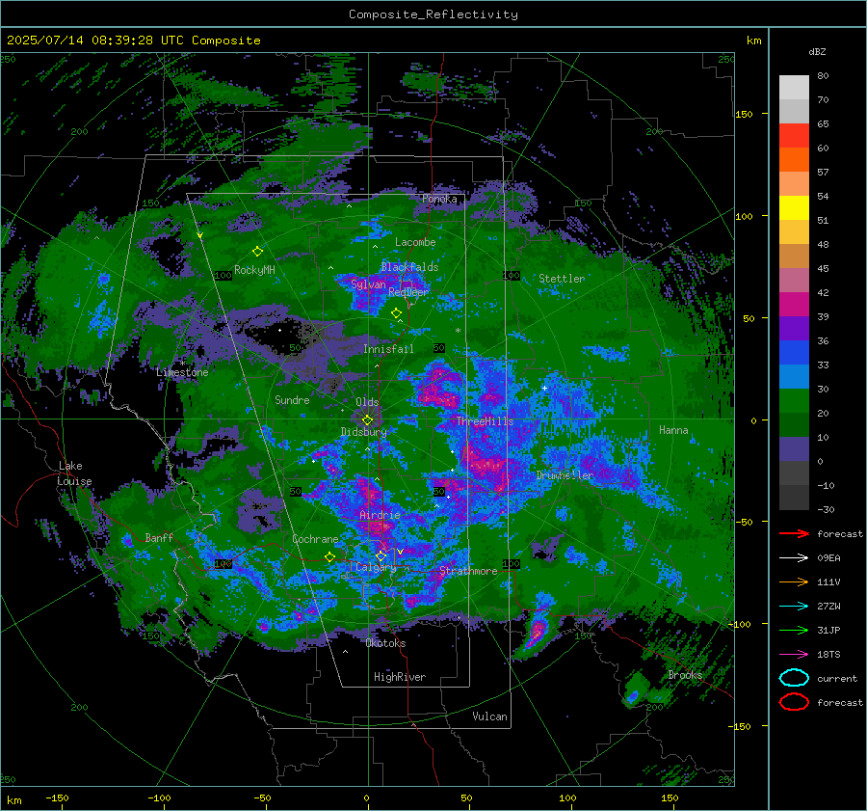Screen dimensions: 867x811
Task: Click the 09EA legend label
Action: pos(828,558)
